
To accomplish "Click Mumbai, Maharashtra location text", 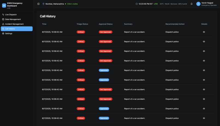I will (55, 4).
